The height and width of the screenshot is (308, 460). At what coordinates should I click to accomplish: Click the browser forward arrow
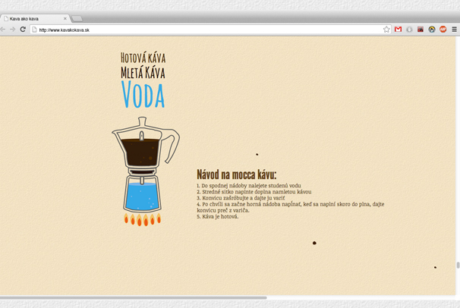coord(13,30)
